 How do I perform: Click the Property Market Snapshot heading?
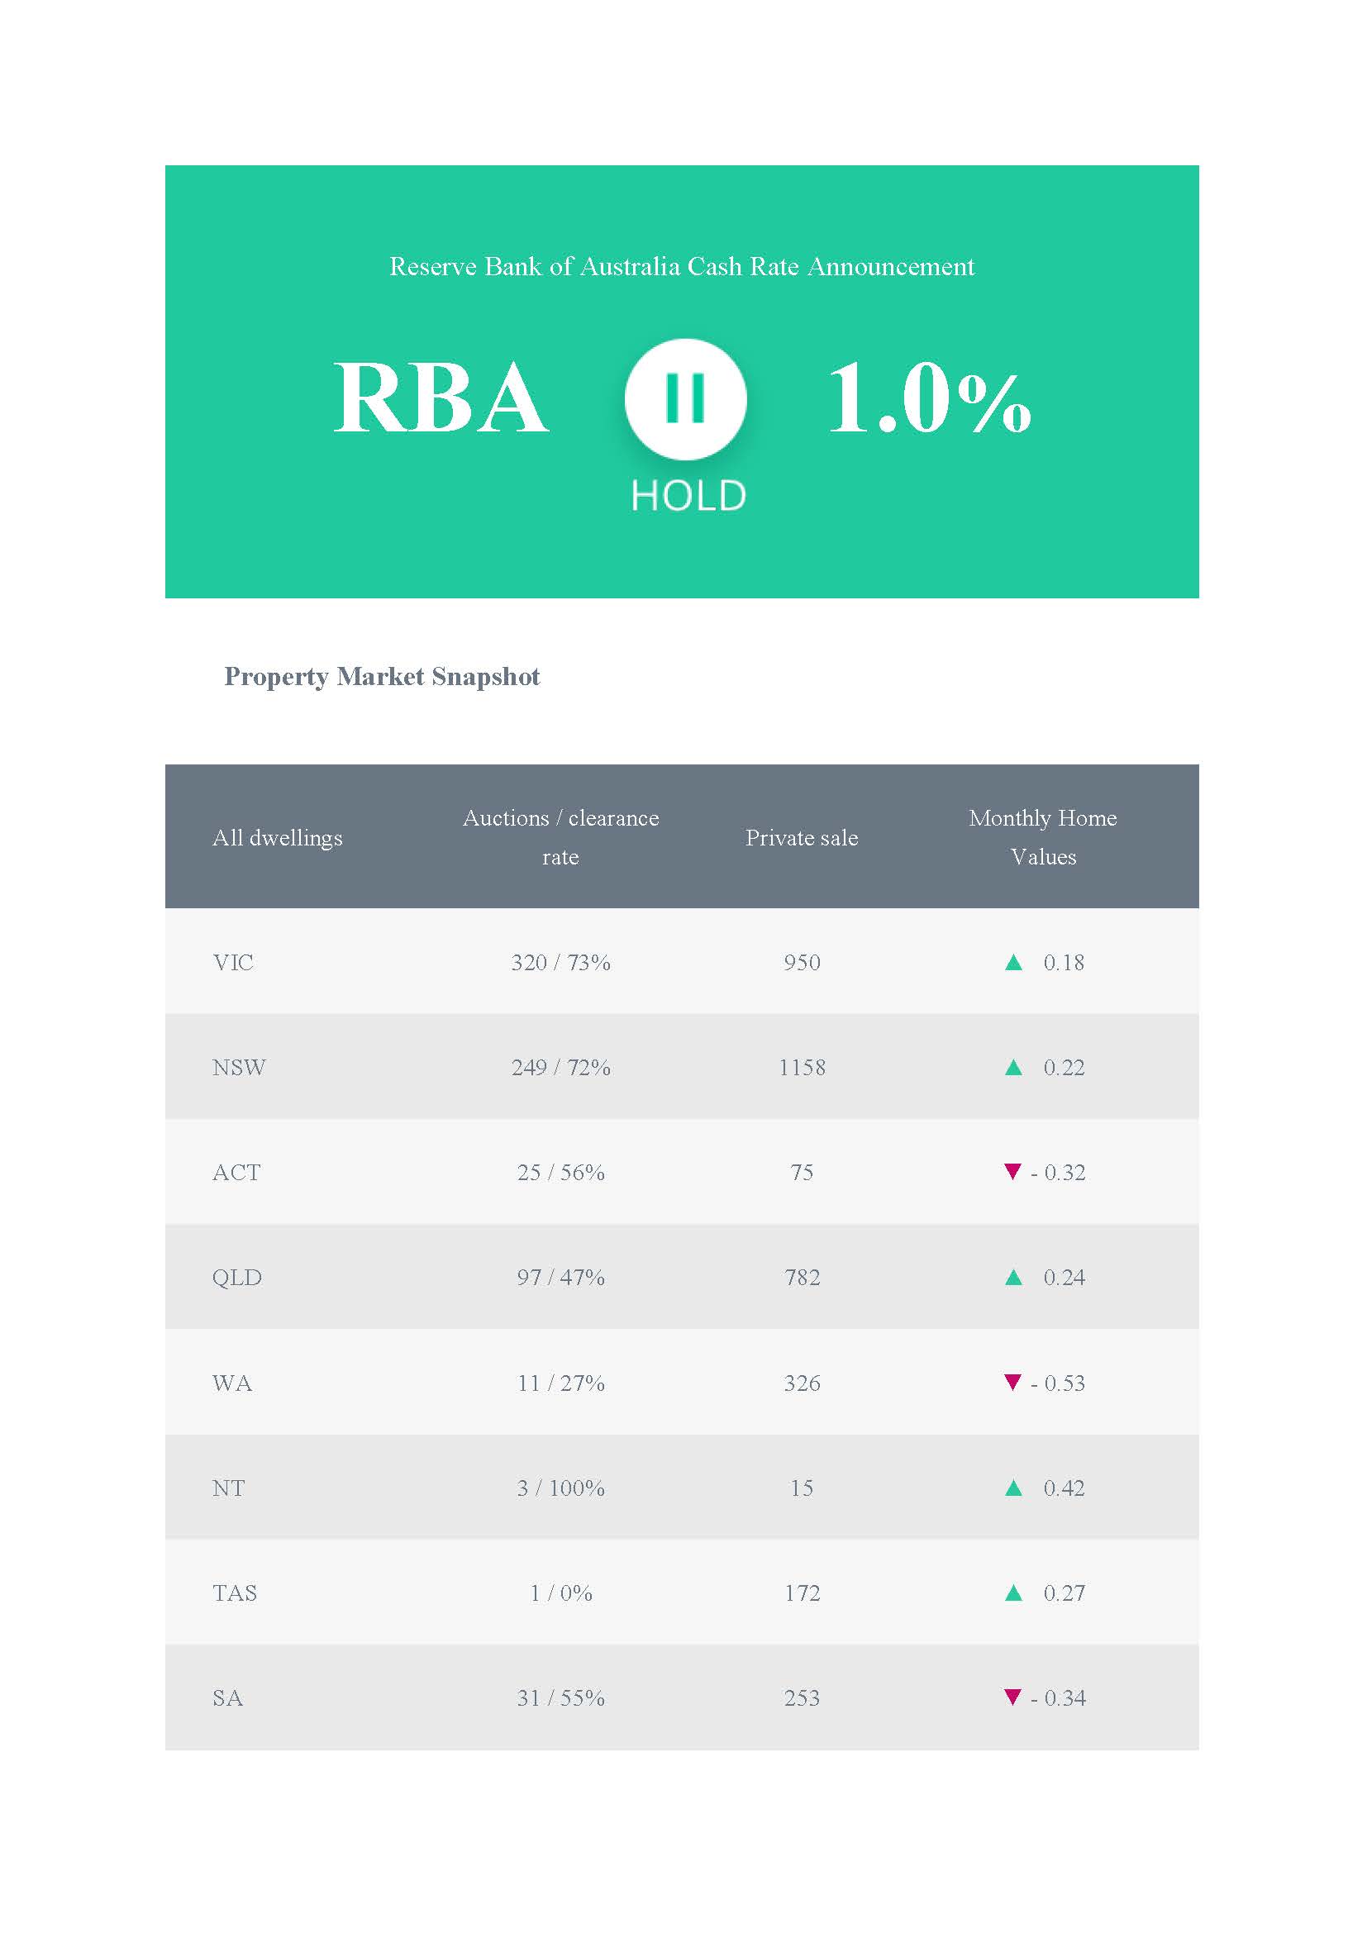click(x=382, y=677)
